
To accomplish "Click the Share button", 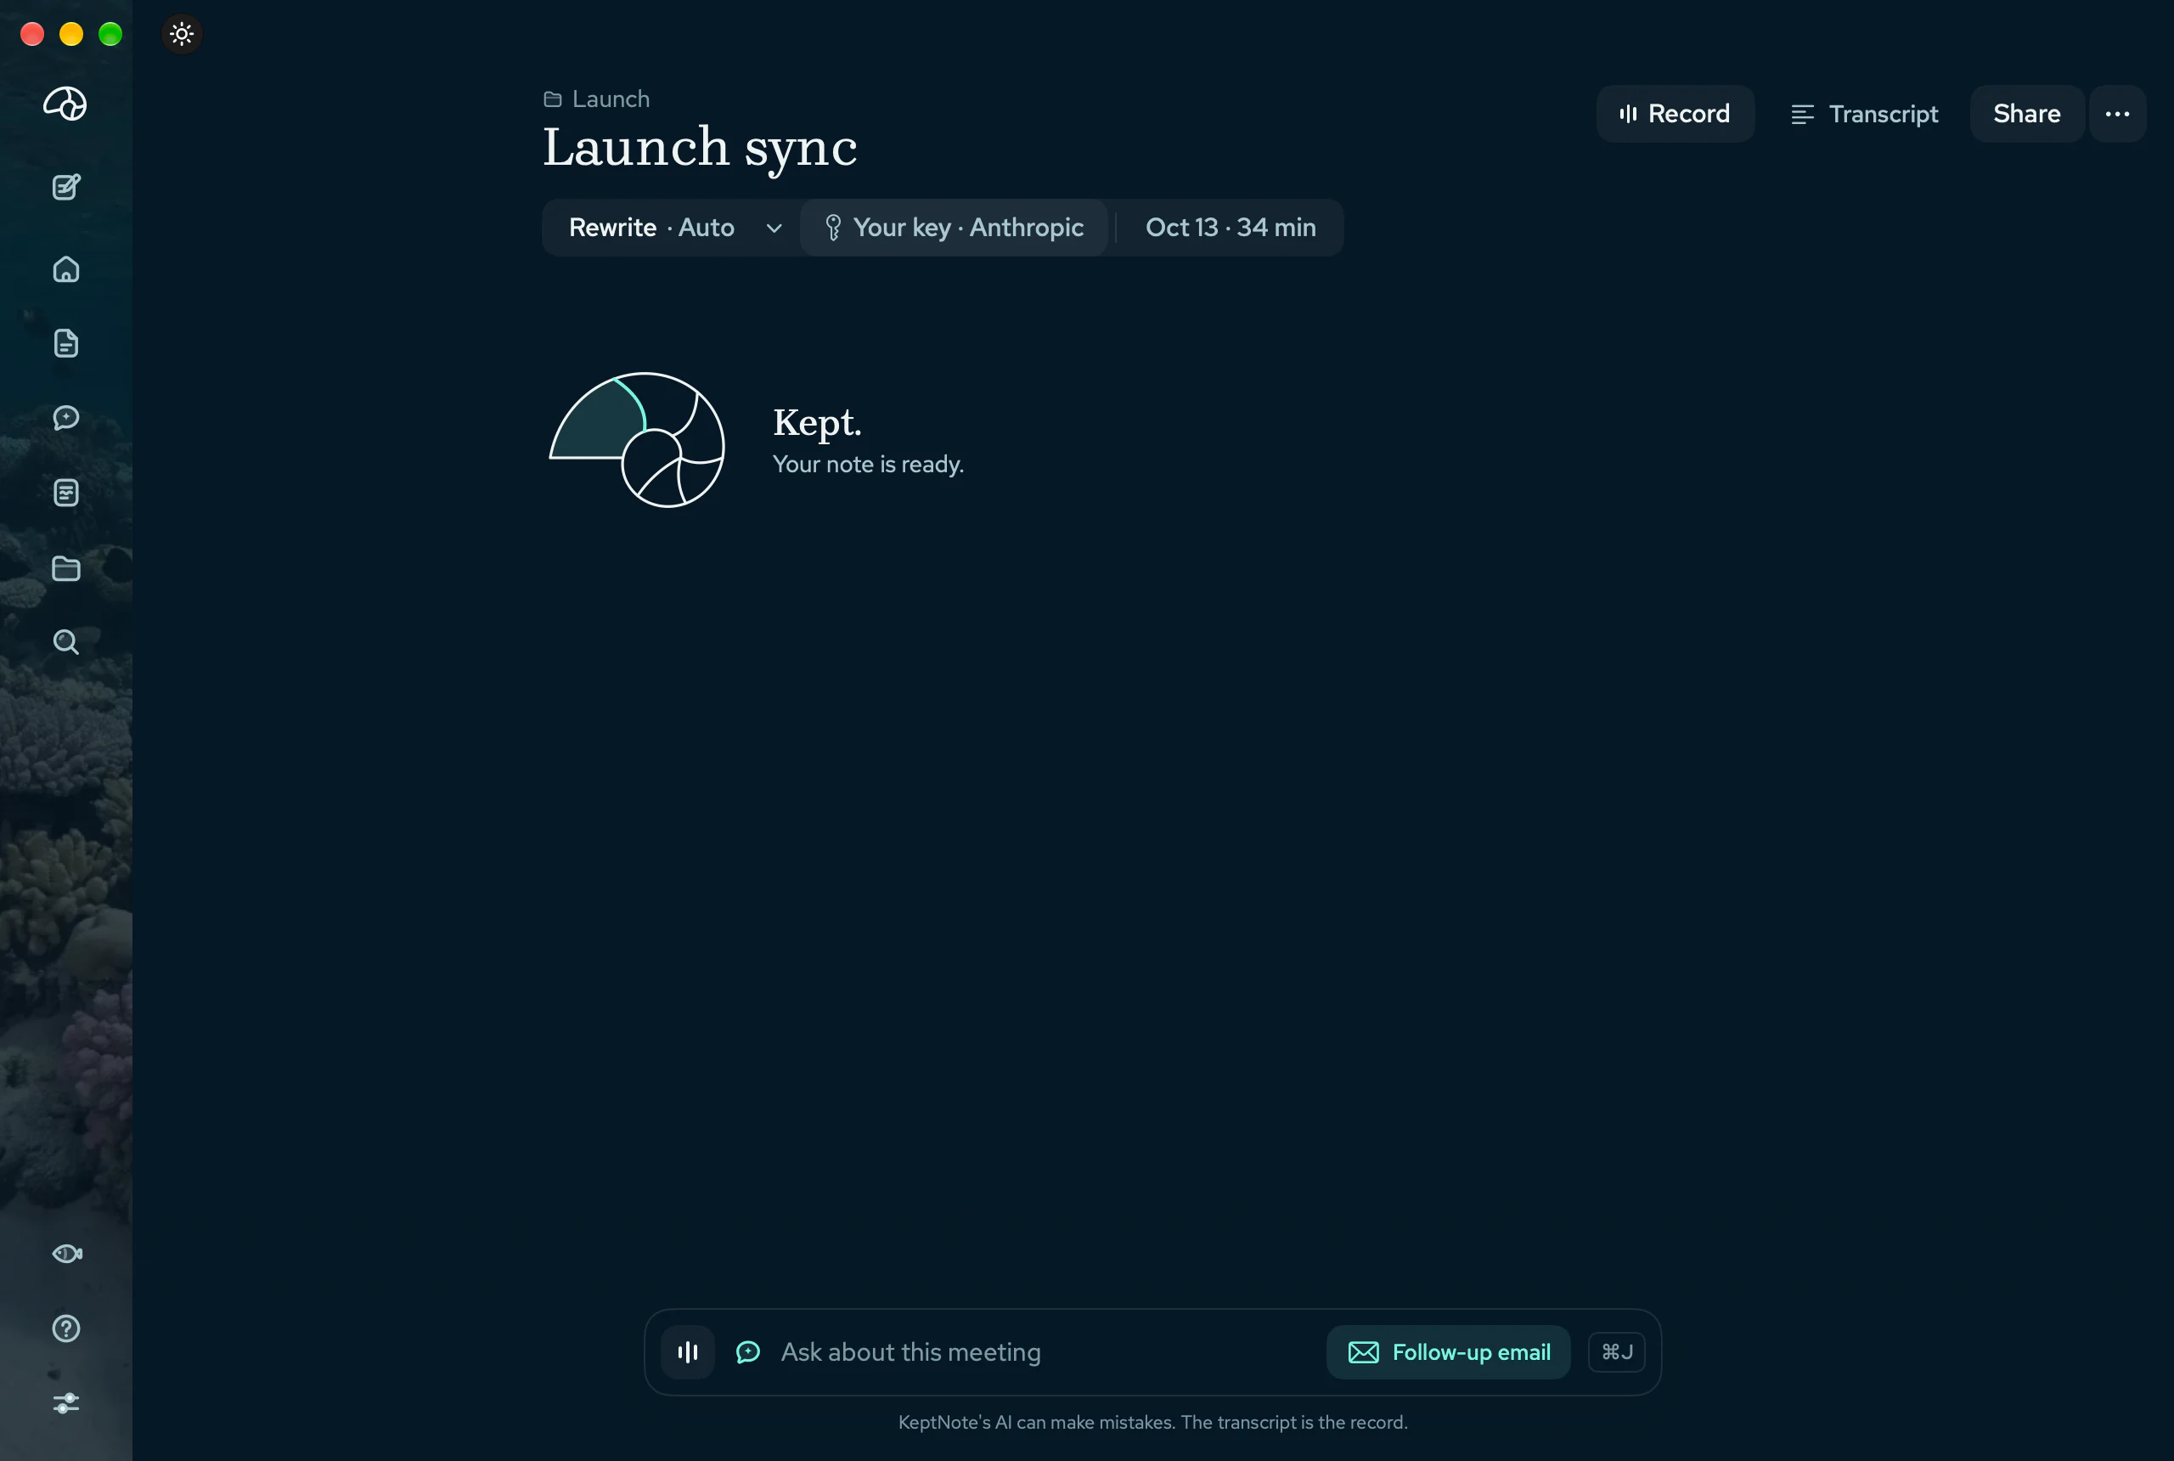I will (2027, 114).
